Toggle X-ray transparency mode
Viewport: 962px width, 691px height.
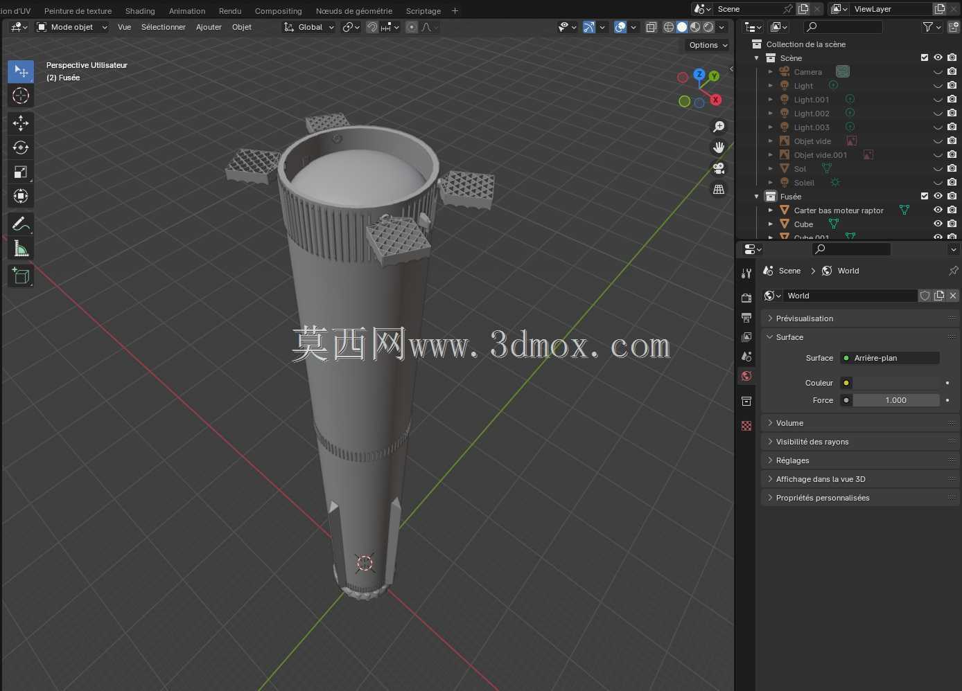tap(651, 27)
